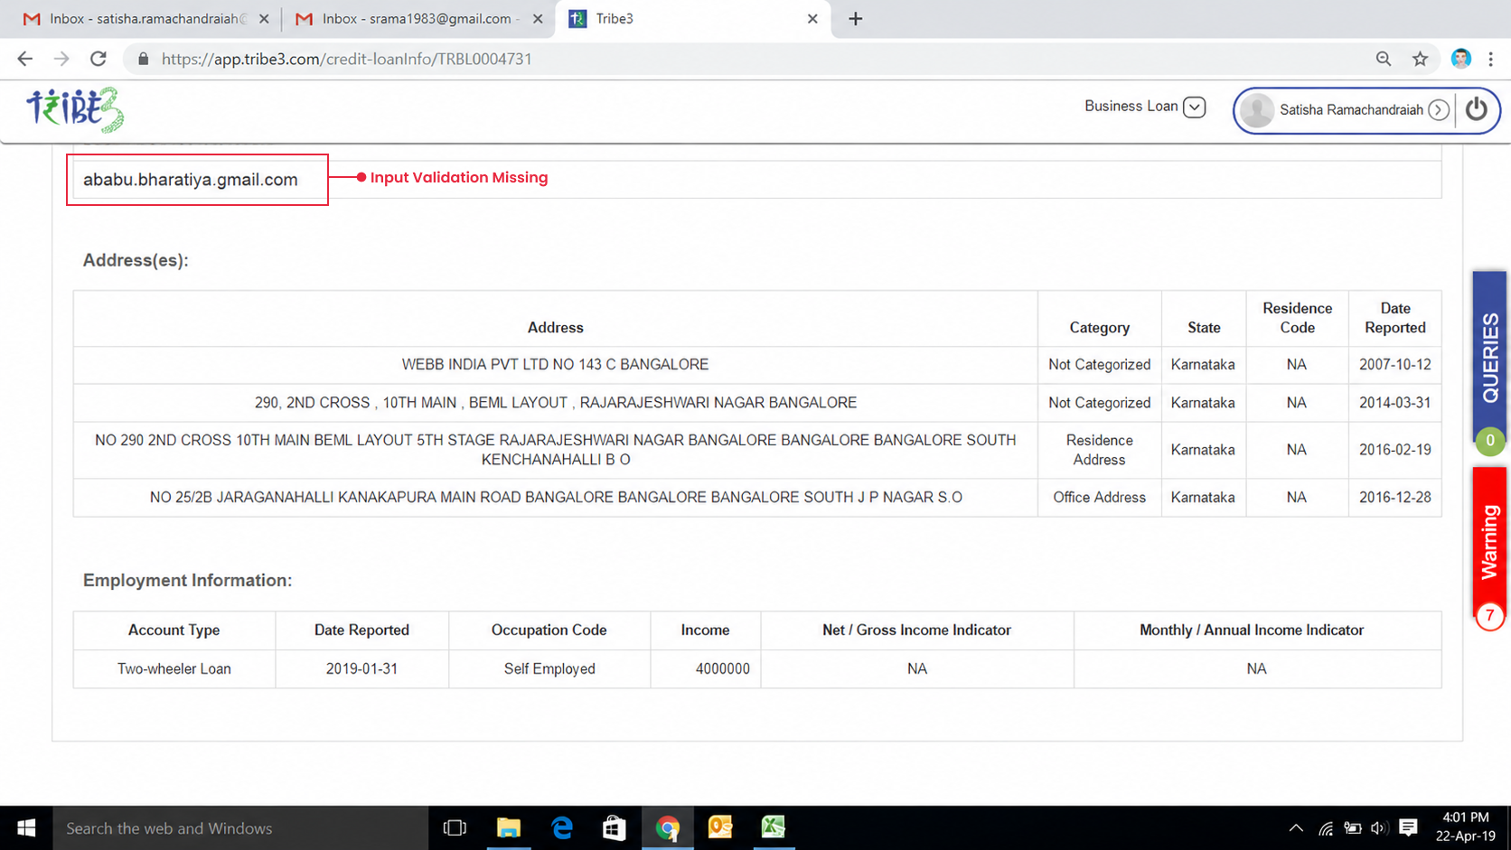This screenshot has height=850, width=1511.
Task: Go forward in browser
Action: tap(61, 59)
